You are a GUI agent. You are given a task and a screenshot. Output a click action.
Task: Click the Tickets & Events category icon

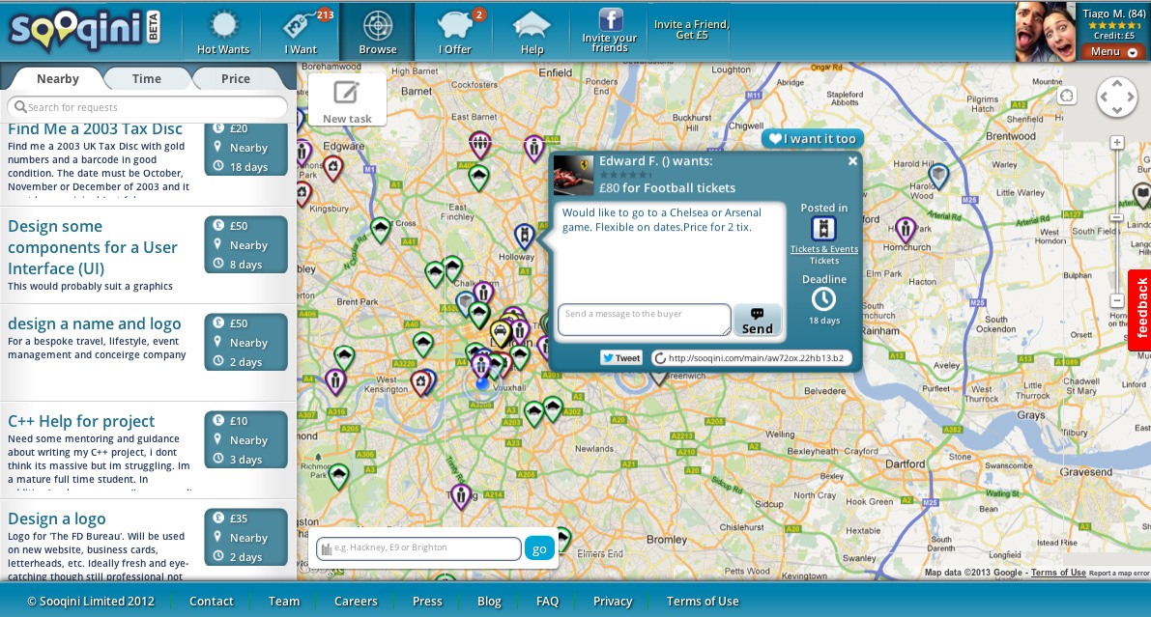pos(823,229)
